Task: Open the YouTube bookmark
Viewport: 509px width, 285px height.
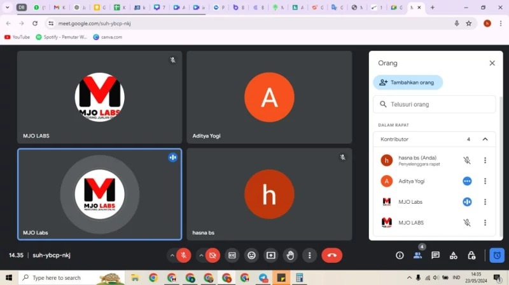Action: [x=17, y=37]
